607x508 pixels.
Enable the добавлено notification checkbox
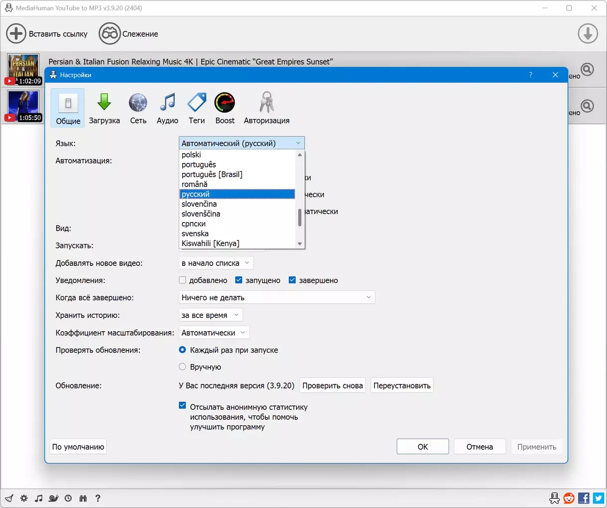183,280
